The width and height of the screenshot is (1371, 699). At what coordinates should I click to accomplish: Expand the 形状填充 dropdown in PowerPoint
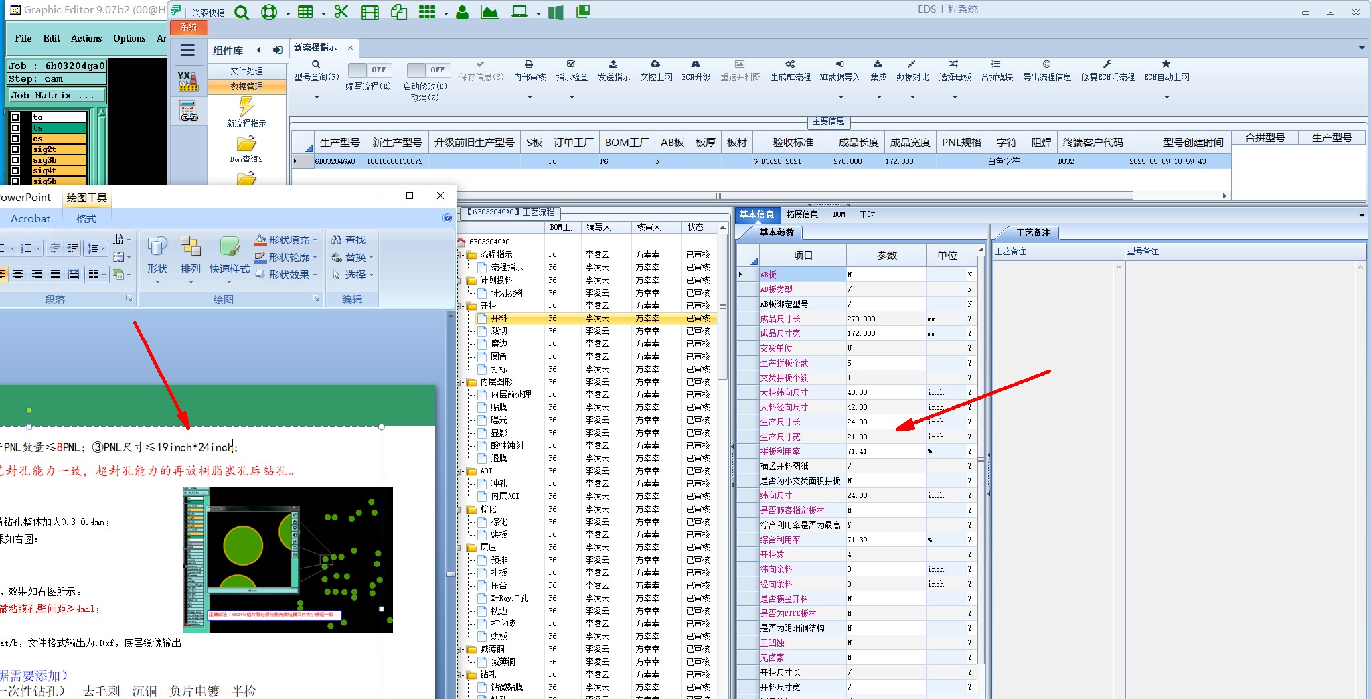[315, 240]
